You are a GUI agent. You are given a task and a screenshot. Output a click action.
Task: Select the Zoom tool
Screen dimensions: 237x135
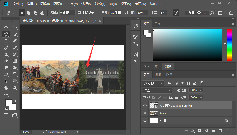[15, 88]
